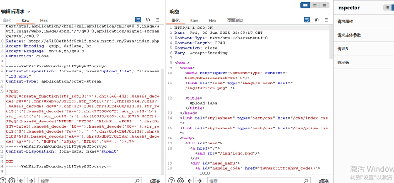Click /css/prism.css link line in response

point(254,128)
